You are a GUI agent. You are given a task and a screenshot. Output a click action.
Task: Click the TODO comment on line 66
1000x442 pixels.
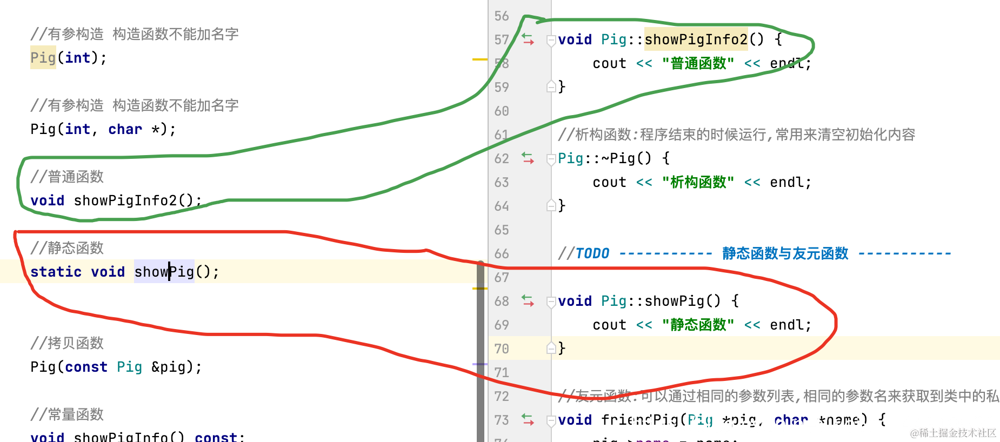755,253
